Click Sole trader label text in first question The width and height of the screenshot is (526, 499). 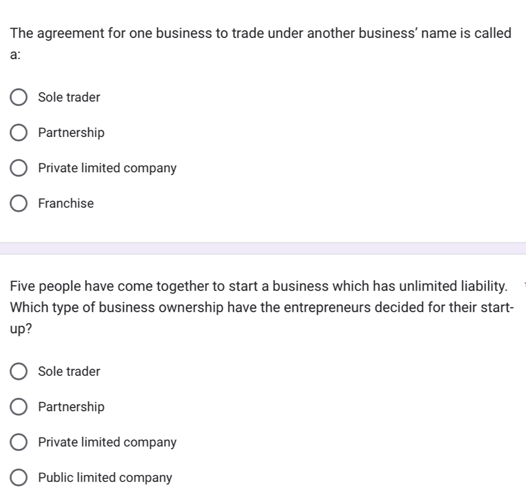(x=69, y=98)
